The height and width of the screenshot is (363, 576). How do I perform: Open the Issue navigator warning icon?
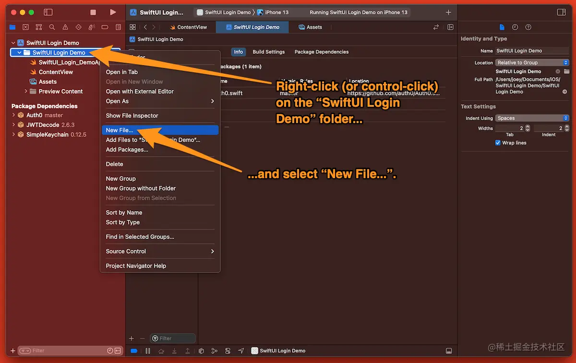(x=65, y=27)
